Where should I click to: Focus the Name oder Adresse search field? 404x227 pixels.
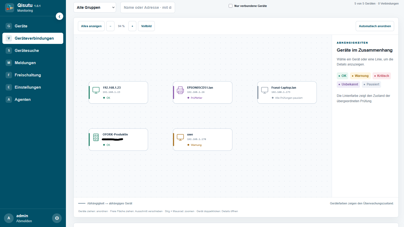click(x=148, y=7)
